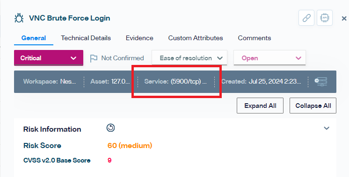
Task: Click the Not Confirmed flag icon
Action: tap(94, 58)
